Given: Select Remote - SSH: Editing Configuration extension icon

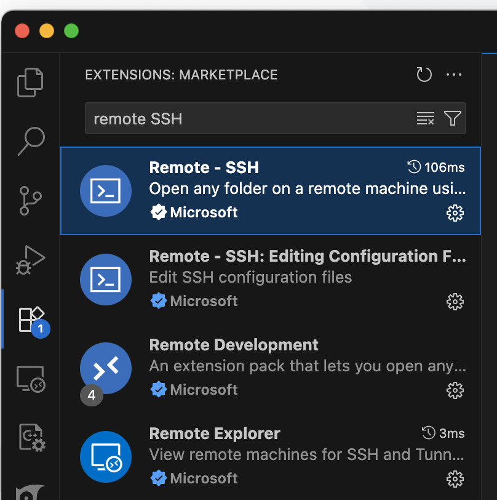Looking at the screenshot, I should 106,280.
